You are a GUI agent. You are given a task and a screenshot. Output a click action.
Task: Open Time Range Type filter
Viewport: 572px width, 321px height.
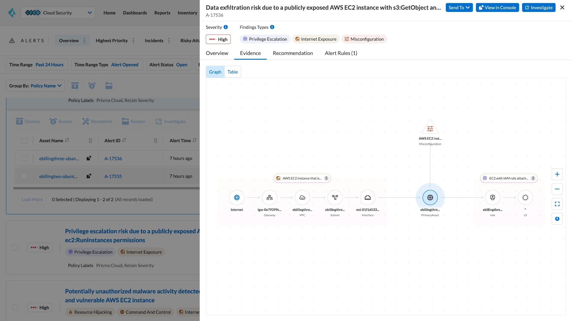coord(107,64)
